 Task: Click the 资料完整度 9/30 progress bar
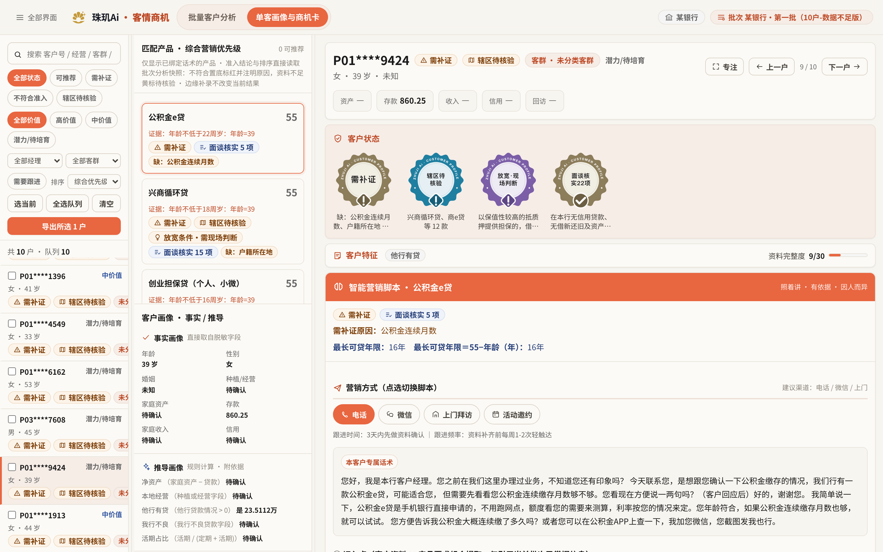coord(848,255)
